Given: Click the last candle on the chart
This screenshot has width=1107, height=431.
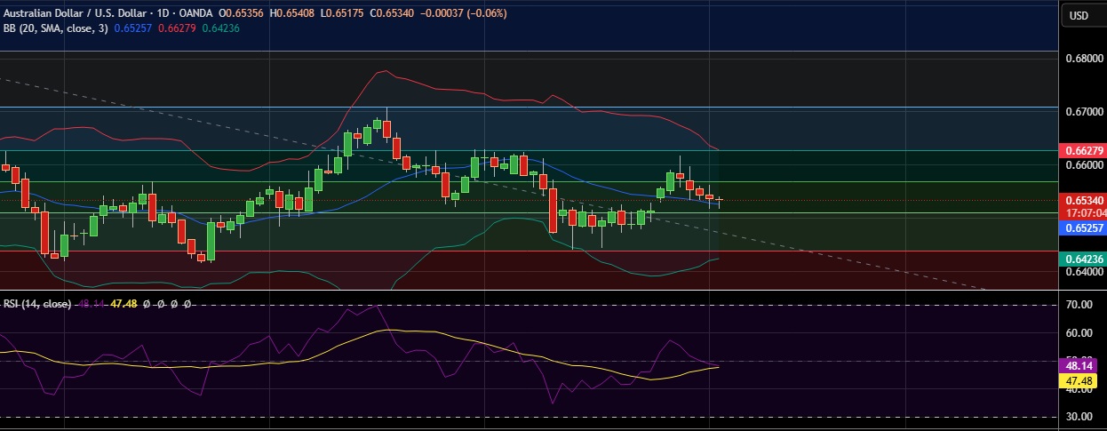Looking at the screenshot, I should point(720,200).
